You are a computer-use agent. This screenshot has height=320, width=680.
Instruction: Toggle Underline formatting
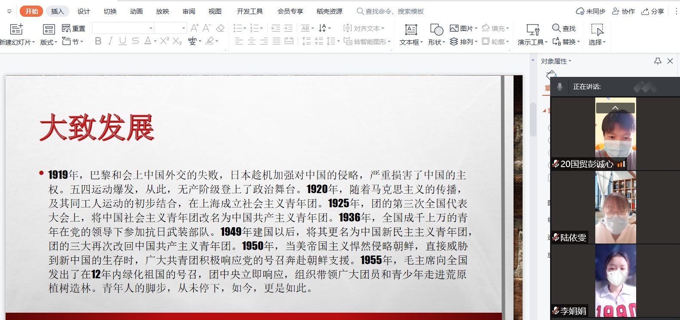click(x=123, y=41)
